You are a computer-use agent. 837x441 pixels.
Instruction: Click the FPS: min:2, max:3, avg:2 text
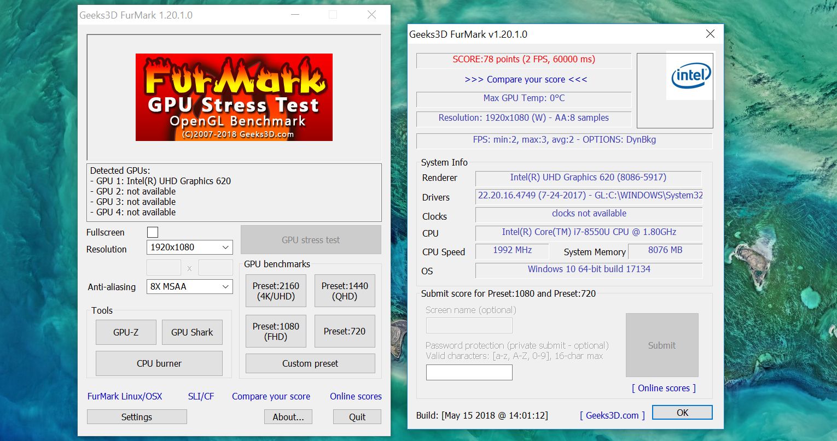tap(564, 140)
